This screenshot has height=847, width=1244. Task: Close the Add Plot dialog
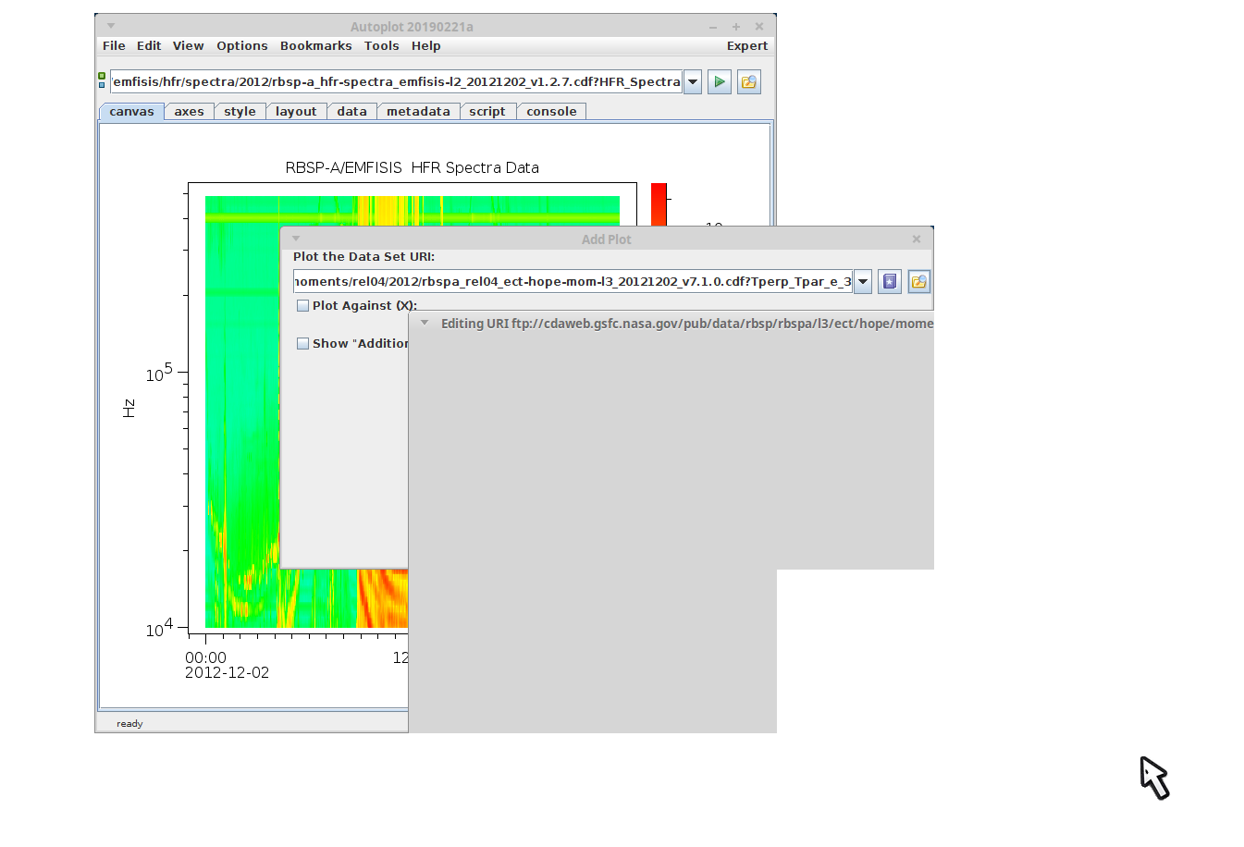click(x=916, y=239)
